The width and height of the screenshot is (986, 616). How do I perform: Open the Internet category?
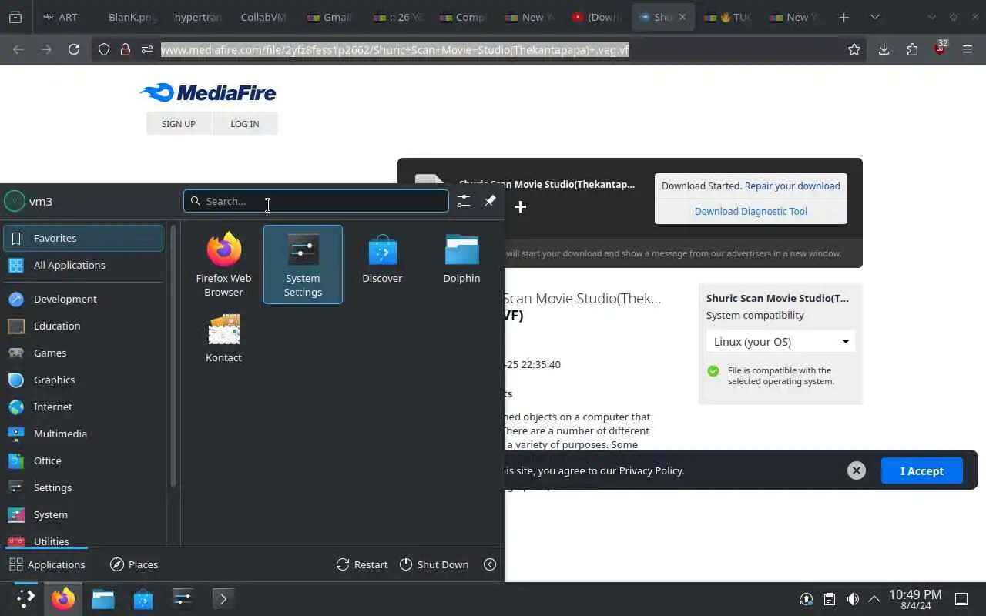[83, 407]
